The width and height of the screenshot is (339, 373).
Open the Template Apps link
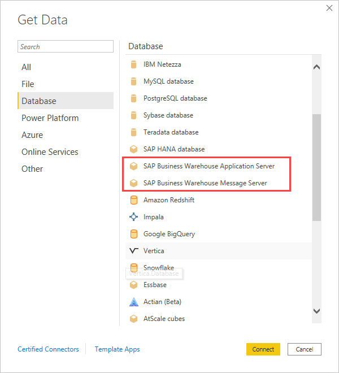[x=118, y=349]
